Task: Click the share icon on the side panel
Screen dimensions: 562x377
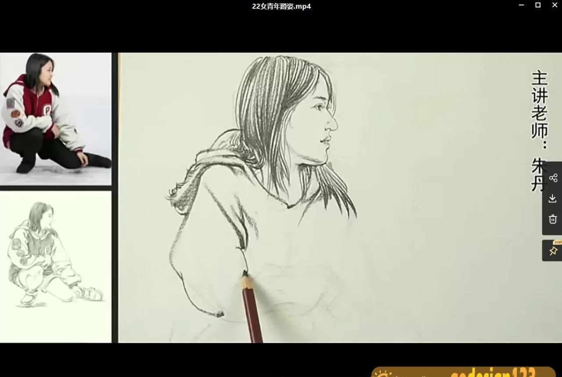Action: 553,178
